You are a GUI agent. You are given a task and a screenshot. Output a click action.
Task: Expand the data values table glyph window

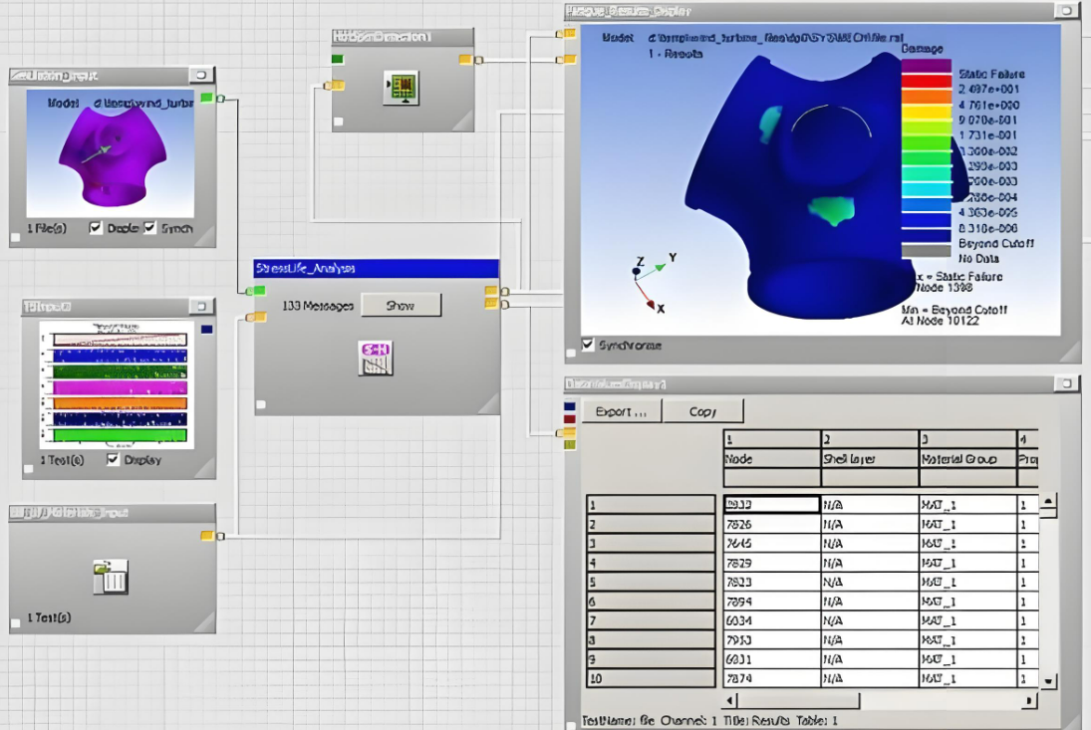(1066, 383)
